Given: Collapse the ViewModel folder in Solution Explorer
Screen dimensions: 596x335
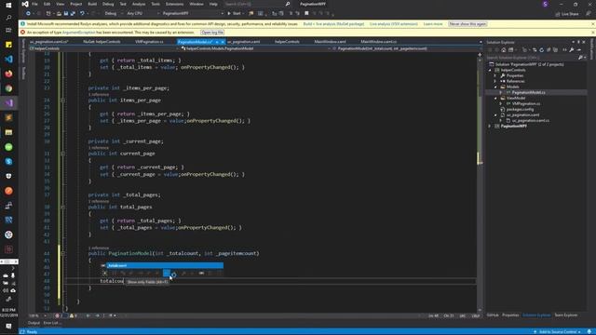Looking at the screenshot, I should [x=495, y=98].
